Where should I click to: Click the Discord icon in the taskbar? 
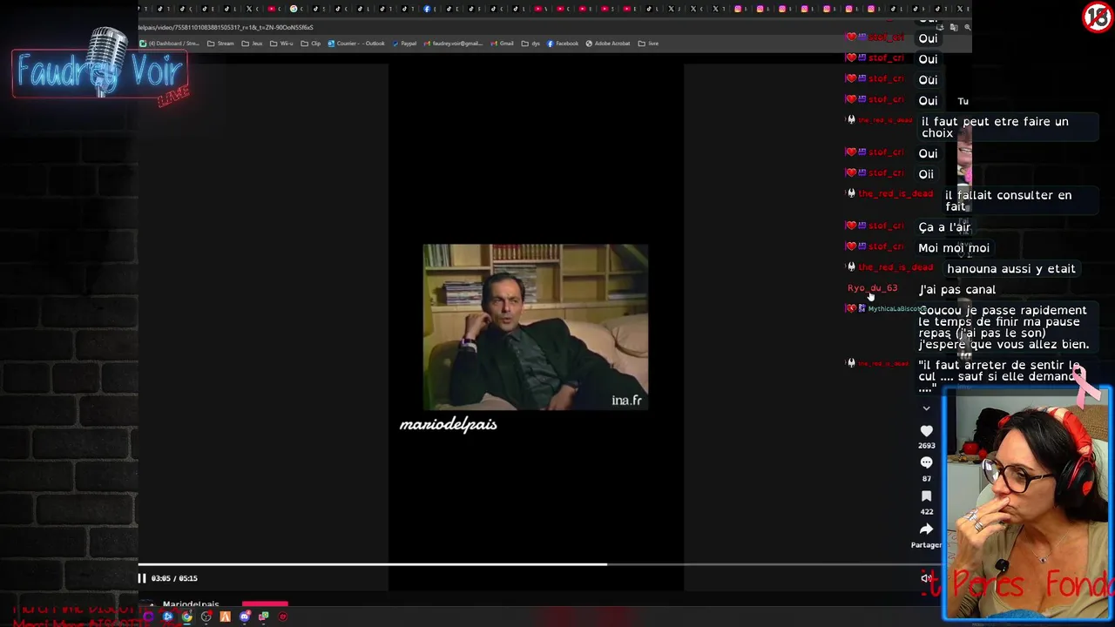(x=245, y=617)
